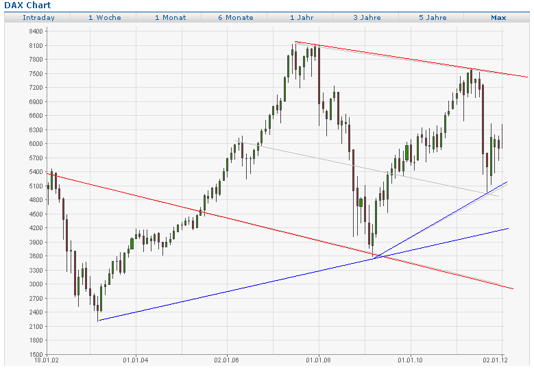Screen dimensions: 534x385
Task: Click the 18.01.02 date label
Action: [x=47, y=360]
